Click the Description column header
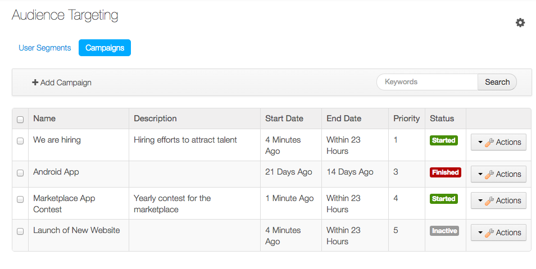 tap(155, 118)
